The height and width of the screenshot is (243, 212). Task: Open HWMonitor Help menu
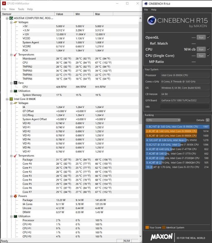tap(30, 9)
